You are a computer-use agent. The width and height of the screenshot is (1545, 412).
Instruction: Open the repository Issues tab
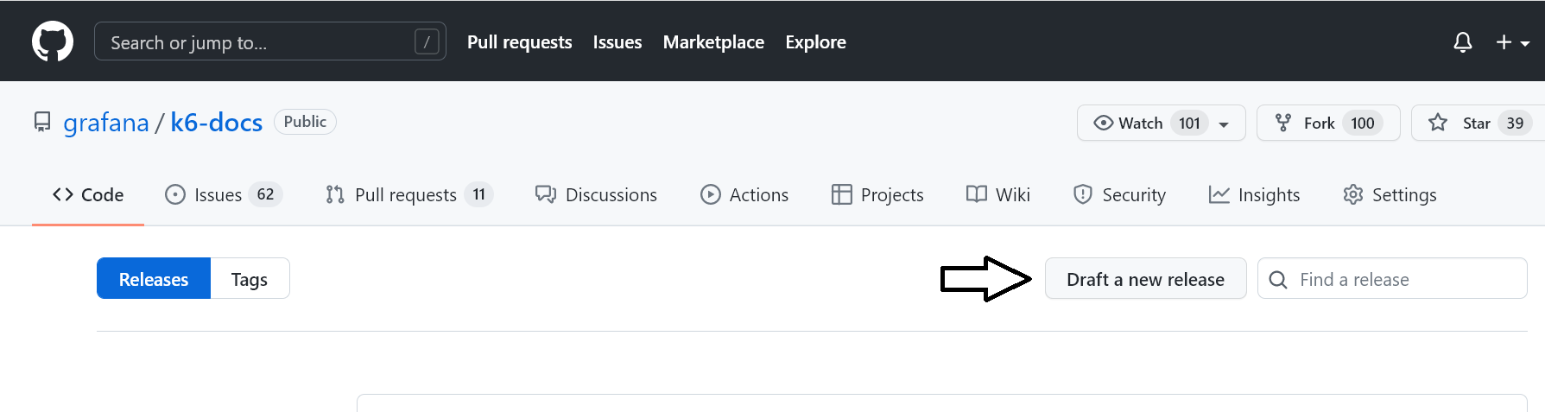(223, 194)
